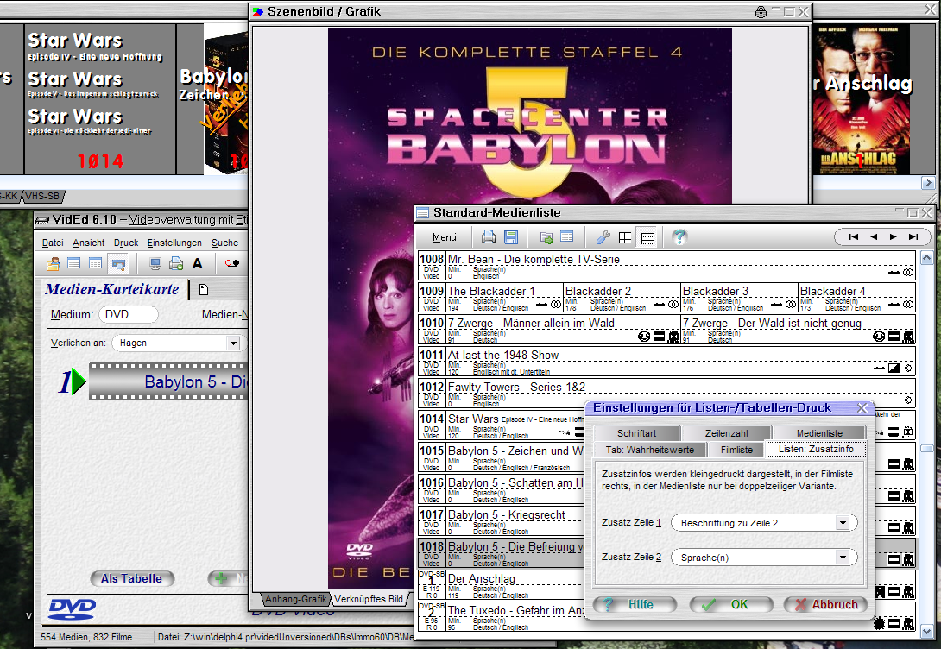Click the floppy disk save icon in Standard-Medienliste
The image size is (941, 649).
(511, 237)
